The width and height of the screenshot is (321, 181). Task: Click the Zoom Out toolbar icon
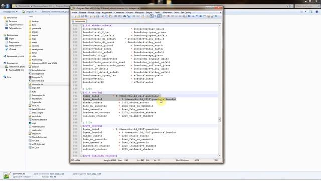138,16
